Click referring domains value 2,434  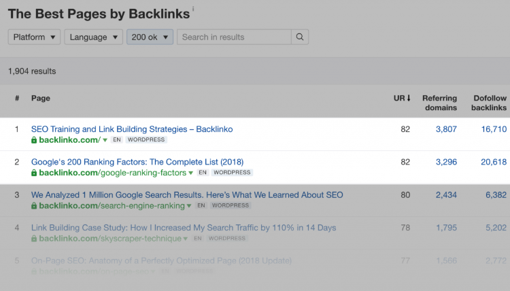446,195
